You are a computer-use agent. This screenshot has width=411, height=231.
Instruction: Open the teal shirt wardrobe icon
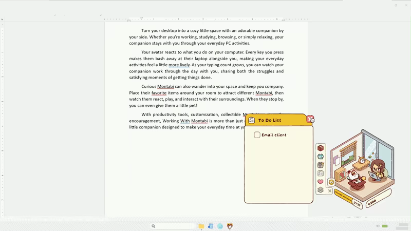(x=320, y=157)
